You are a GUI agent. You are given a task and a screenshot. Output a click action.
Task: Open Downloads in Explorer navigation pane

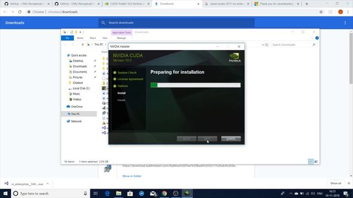coord(79,66)
